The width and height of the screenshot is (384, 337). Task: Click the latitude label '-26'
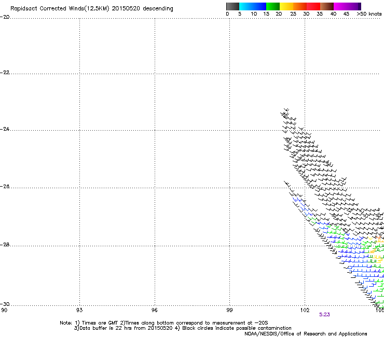click(x=5, y=187)
